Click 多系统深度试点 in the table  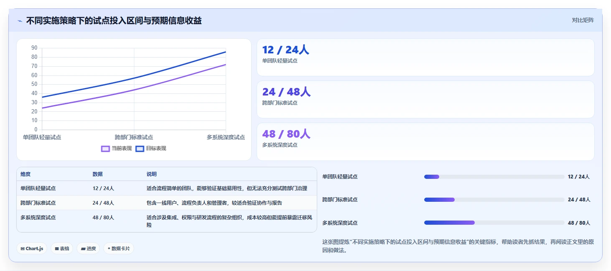pyautogui.click(x=38, y=218)
